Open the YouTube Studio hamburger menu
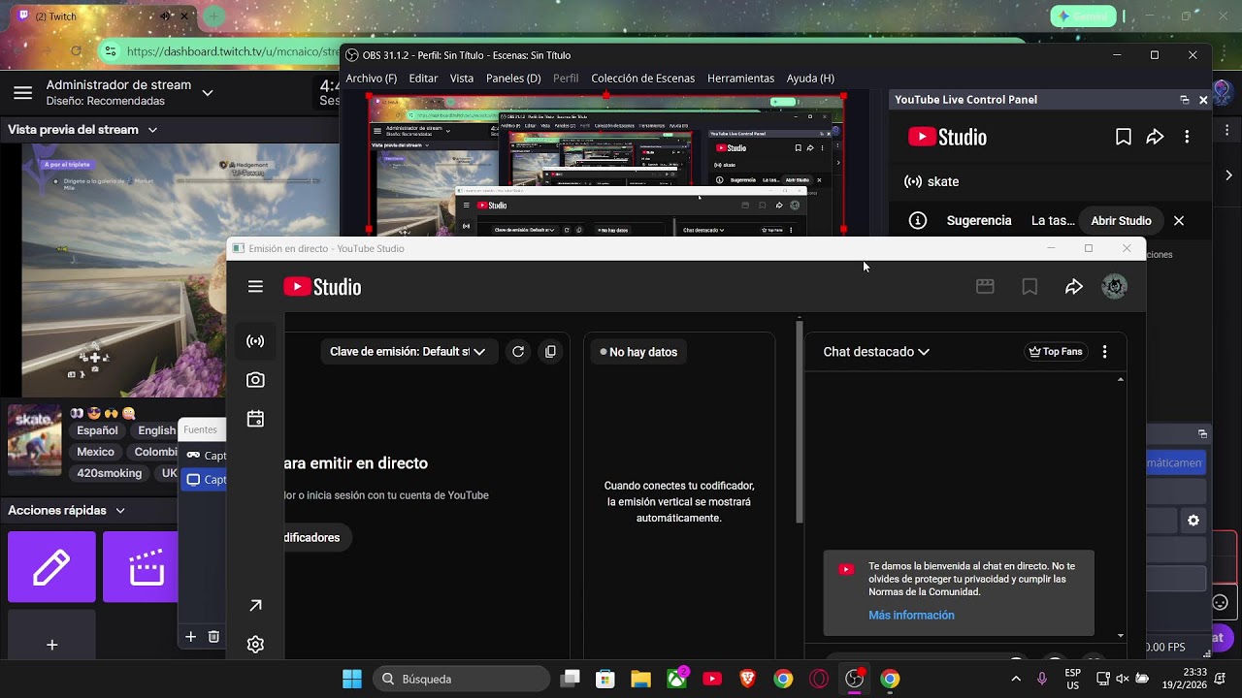This screenshot has height=698, width=1242. point(255,287)
